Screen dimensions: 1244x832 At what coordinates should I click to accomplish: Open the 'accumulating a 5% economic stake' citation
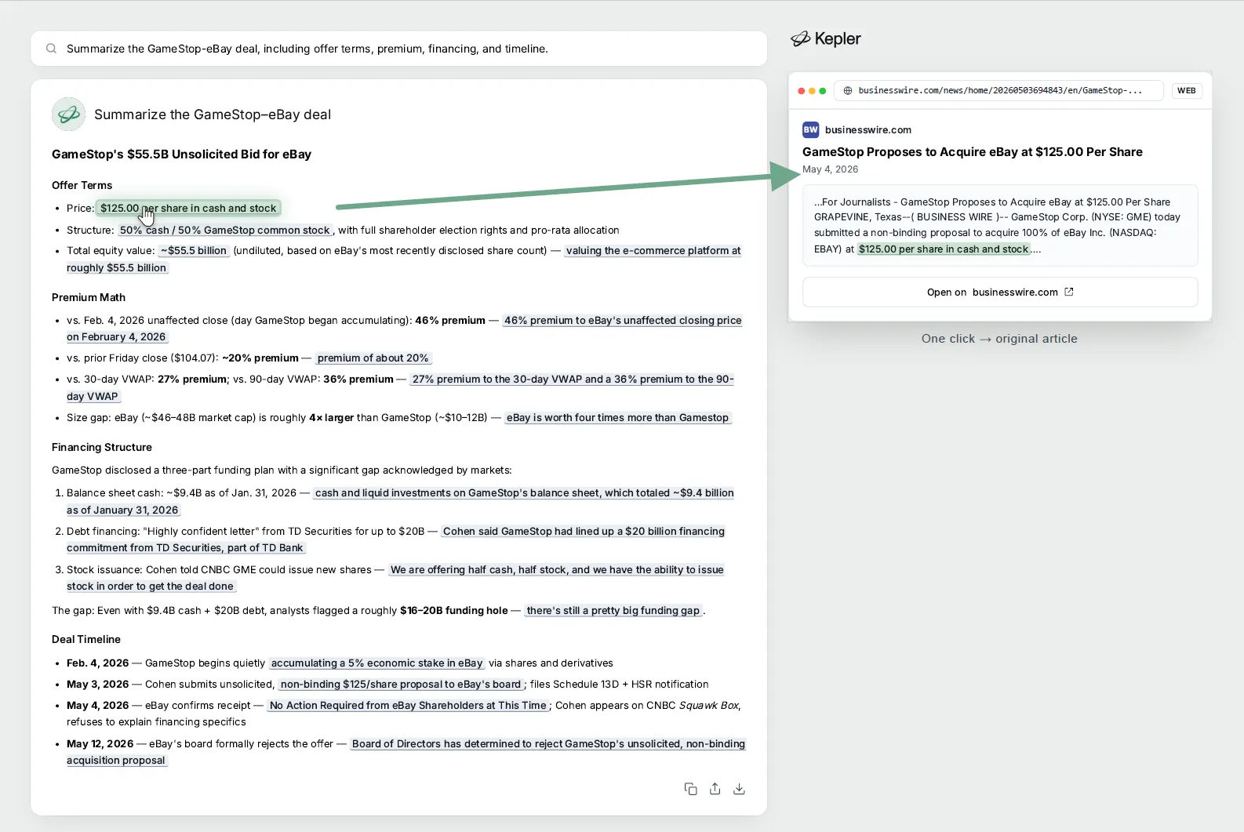point(377,663)
